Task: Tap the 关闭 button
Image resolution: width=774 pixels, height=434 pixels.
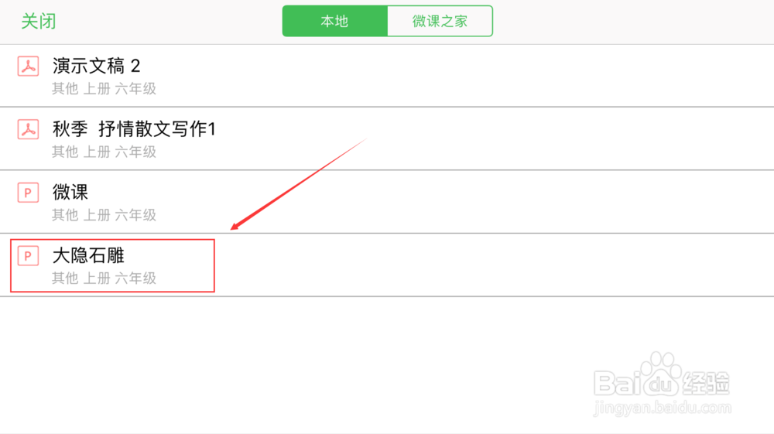Action: click(x=39, y=21)
